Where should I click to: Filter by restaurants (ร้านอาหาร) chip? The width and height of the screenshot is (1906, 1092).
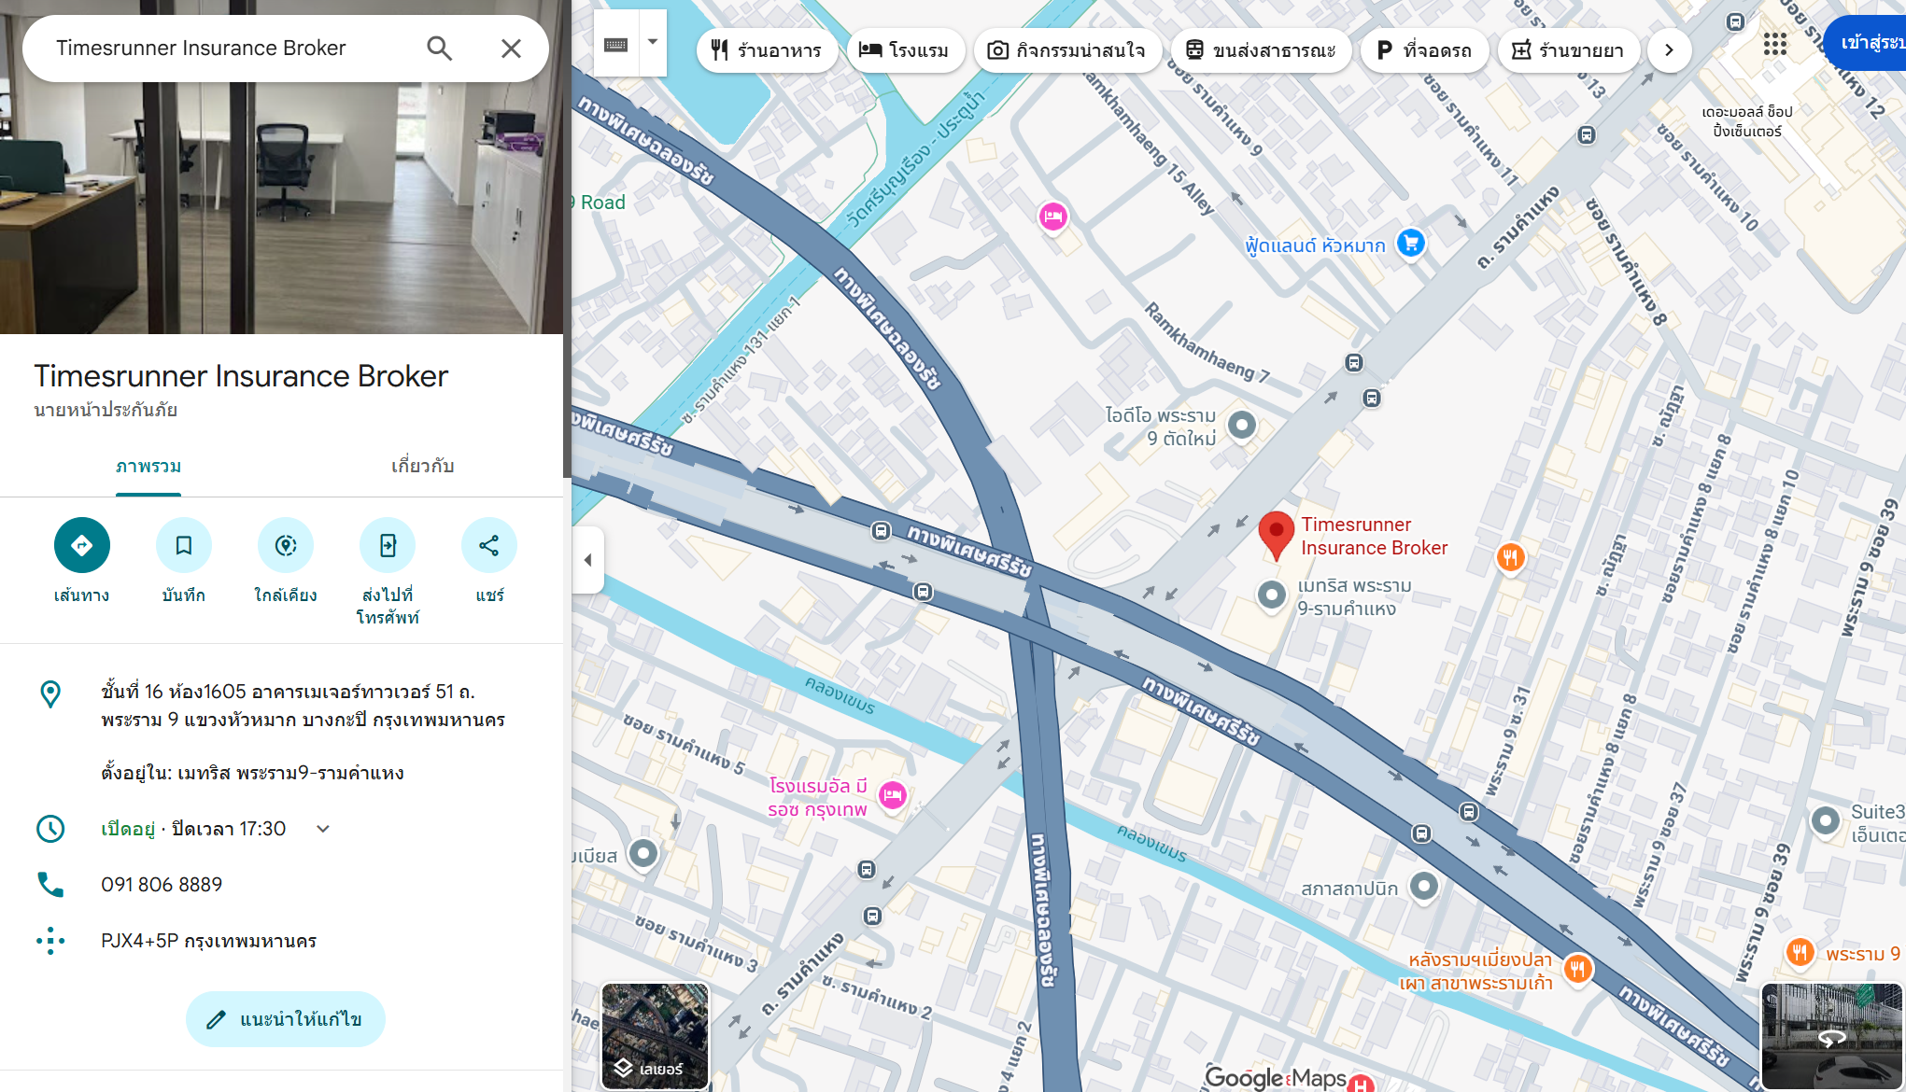click(x=766, y=50)
